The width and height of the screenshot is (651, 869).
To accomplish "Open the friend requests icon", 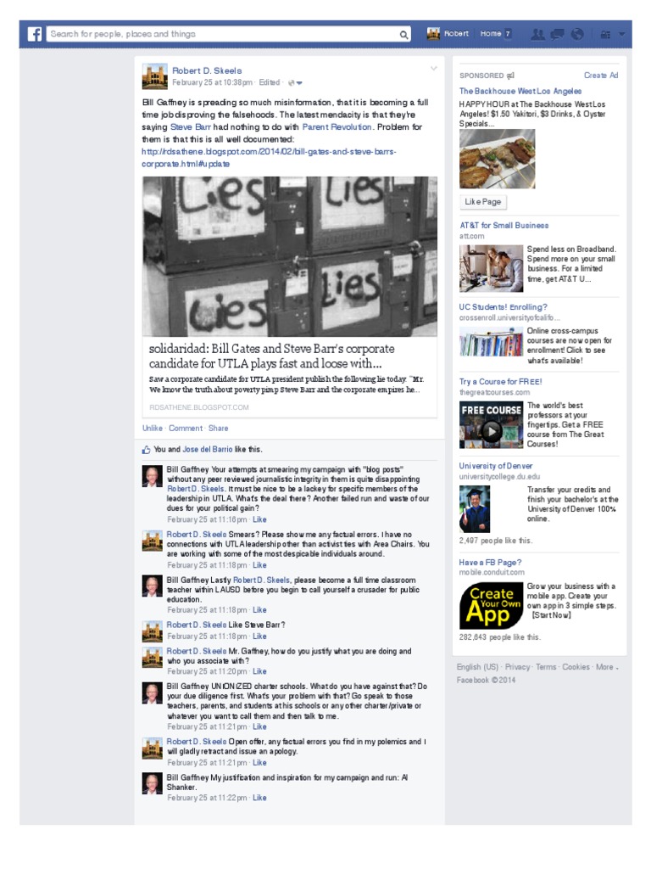I will click(x=537, y=34).
